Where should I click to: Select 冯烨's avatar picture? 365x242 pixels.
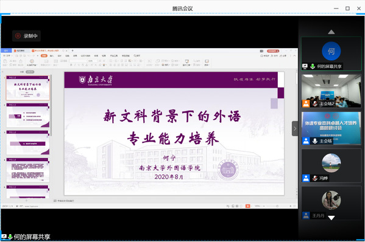point(331,163)
